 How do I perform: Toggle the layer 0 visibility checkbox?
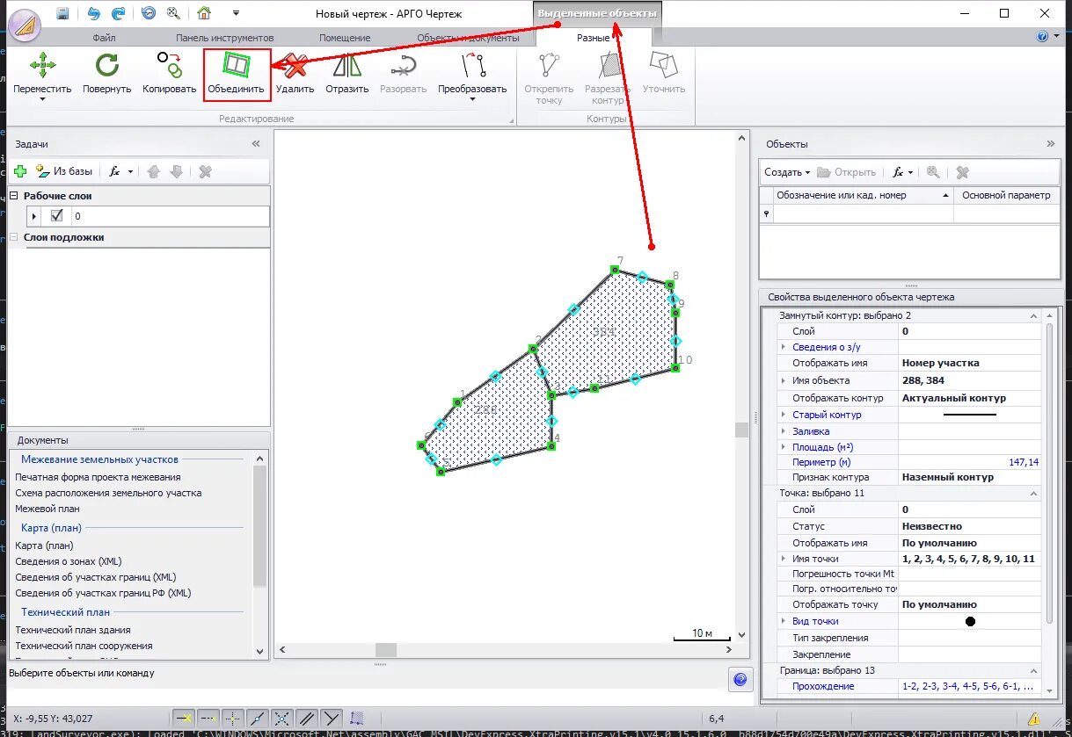pyautogui.click(x=57, y=215)
